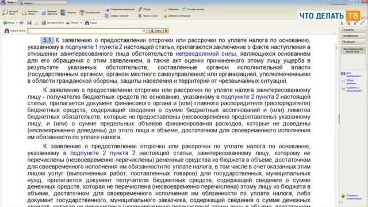Open the Назад history dropdown arrow
Viewport: 368px width, 207px height.
(x=17, y=23)
